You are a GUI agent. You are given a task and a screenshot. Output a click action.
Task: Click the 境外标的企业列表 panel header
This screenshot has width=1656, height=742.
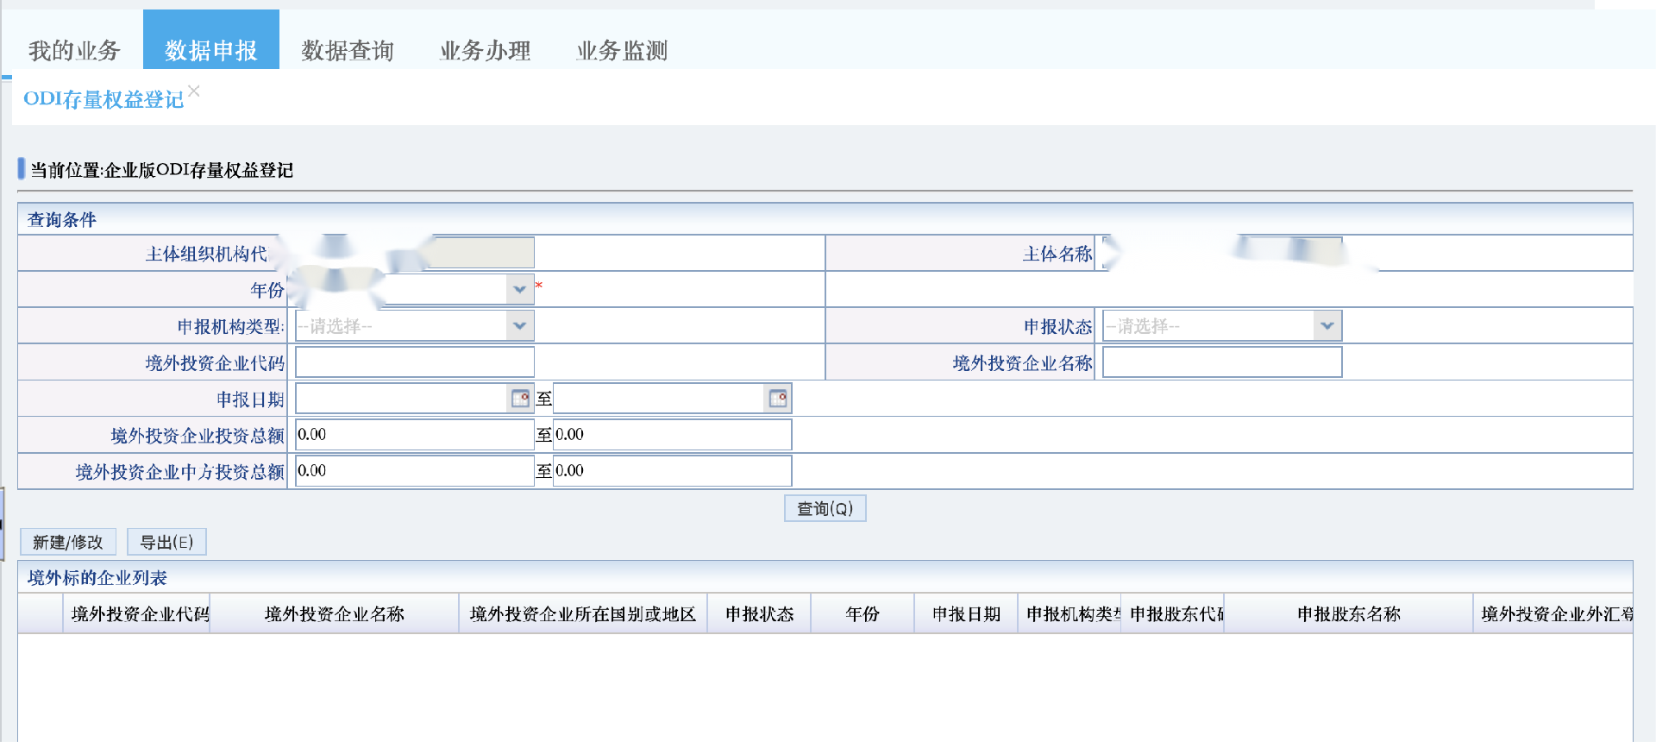pyautogui.click(x=825, y=577)
